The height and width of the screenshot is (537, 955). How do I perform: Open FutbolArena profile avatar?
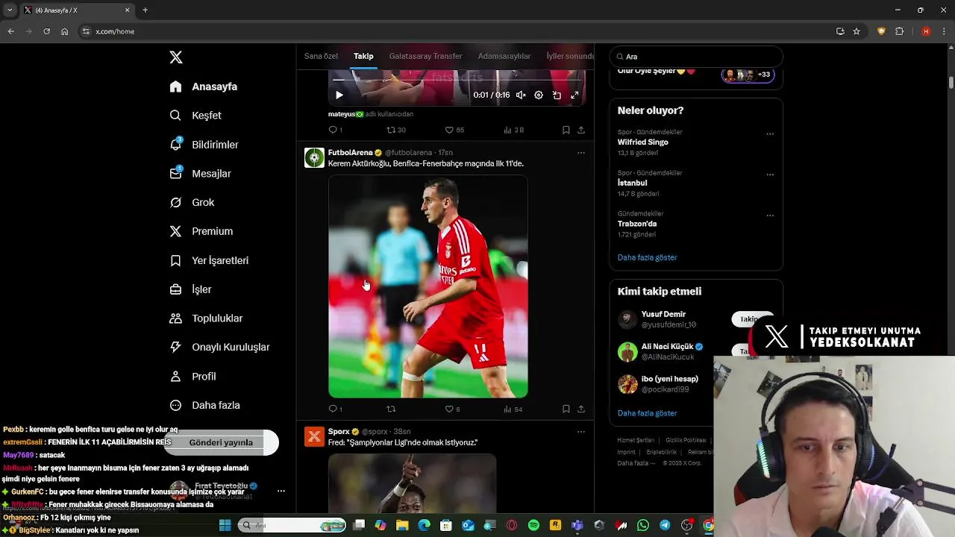[314, 157]
